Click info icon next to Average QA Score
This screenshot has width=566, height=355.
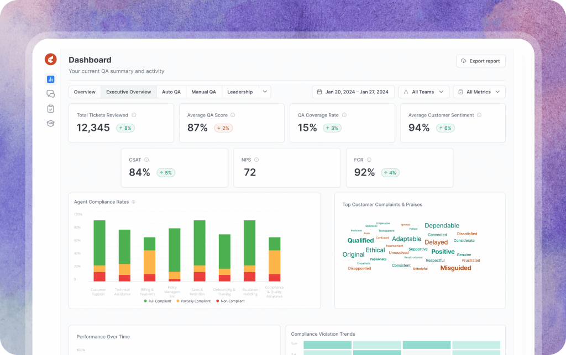click(233, 115)
